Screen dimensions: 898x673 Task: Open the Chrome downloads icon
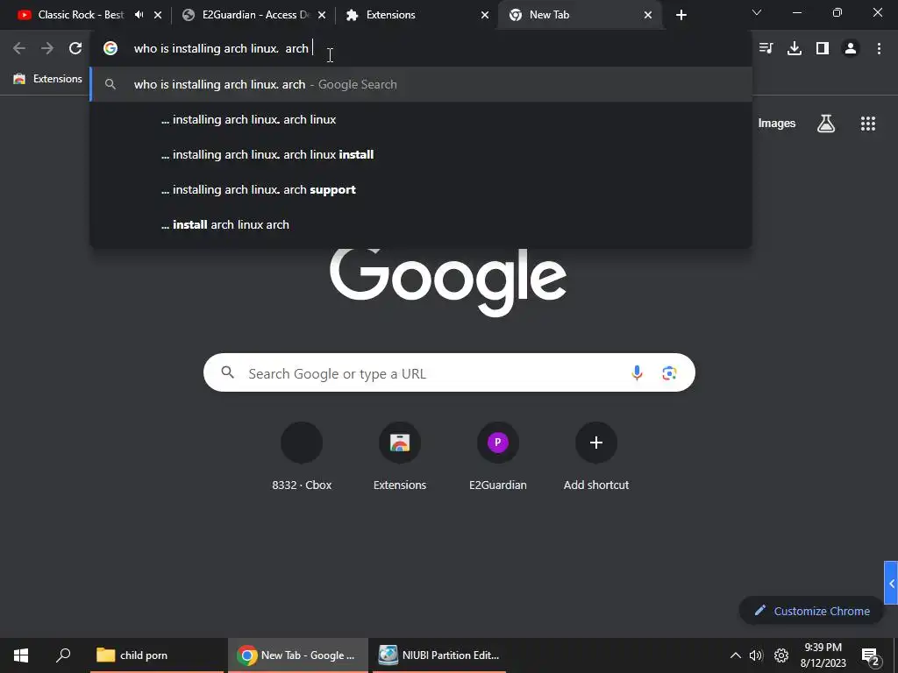(795, 48)
